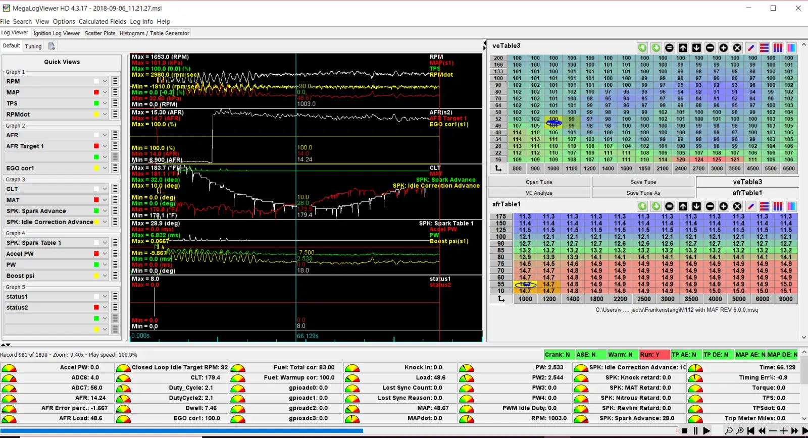Open the Calculated Fields menu
Viewport: 808px width, 438px height.
(x=103, y=22)
